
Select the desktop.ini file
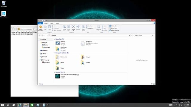(x=89, y=43)
